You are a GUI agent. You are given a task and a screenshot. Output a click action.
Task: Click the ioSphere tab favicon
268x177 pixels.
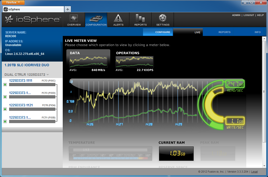[6, 9]
